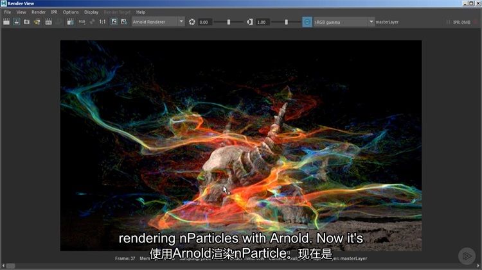Show RGB channels using RGB icon
This screenshot has width=482, height=270.
(82, 22)
